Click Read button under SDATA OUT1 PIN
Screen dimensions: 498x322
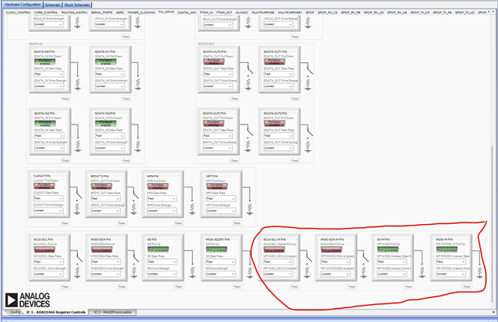pos(295,99)
